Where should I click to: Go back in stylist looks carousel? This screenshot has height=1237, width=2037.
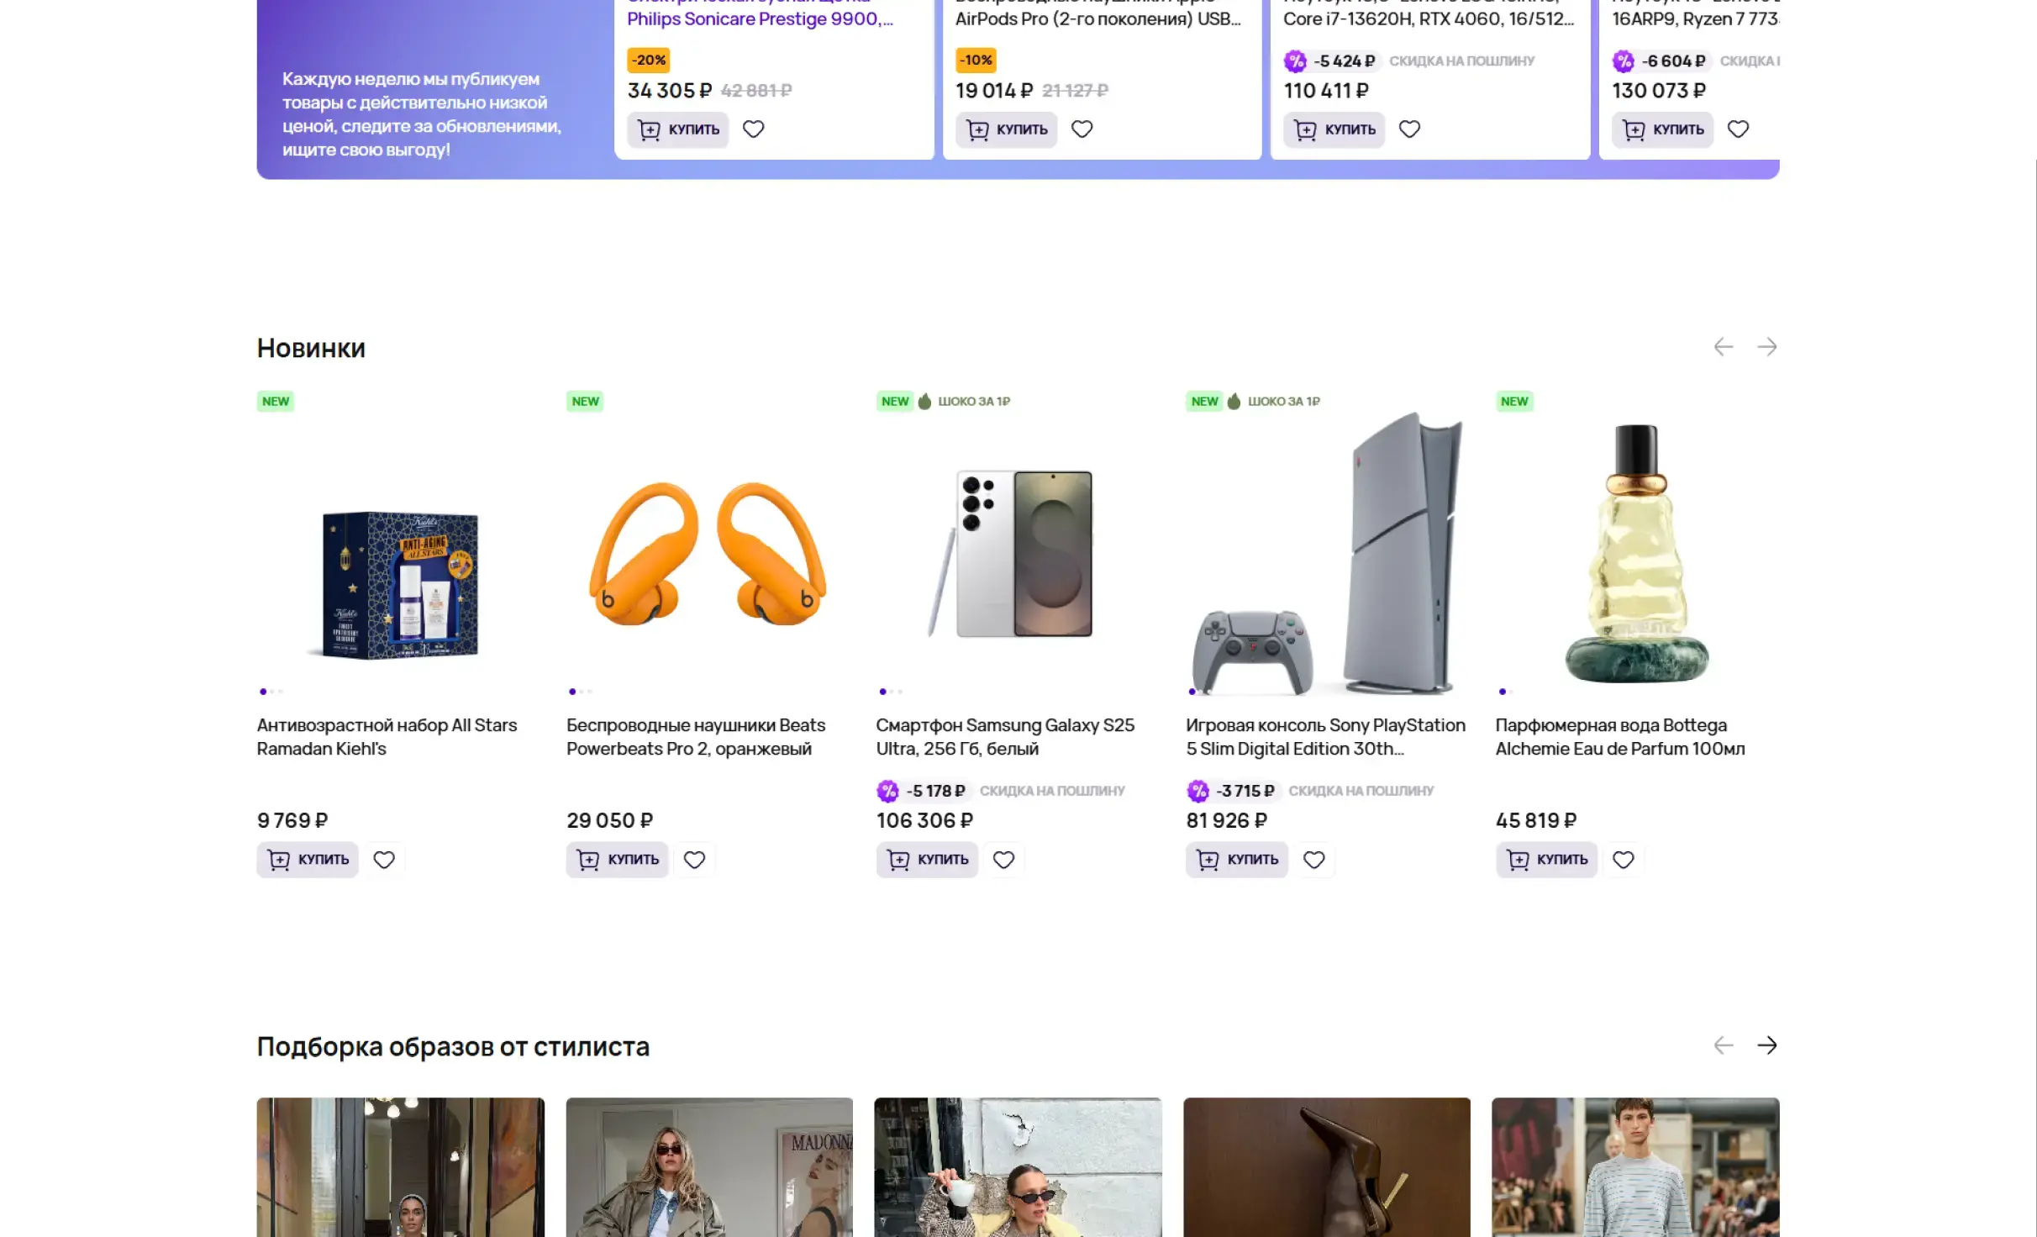(x=1723, y=1045)
